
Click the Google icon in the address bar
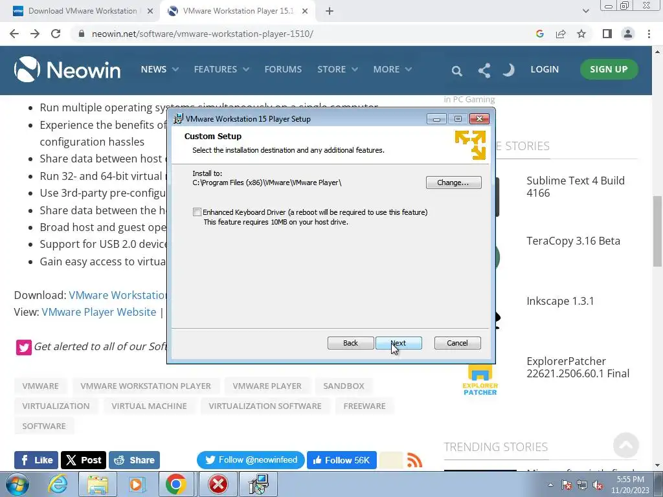click(x=539, y=34)
